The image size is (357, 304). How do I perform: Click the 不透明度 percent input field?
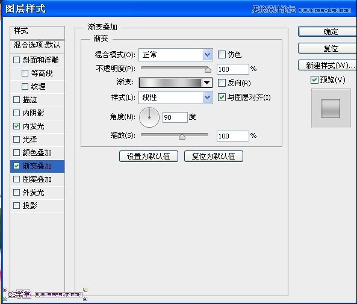coord(233,69)
